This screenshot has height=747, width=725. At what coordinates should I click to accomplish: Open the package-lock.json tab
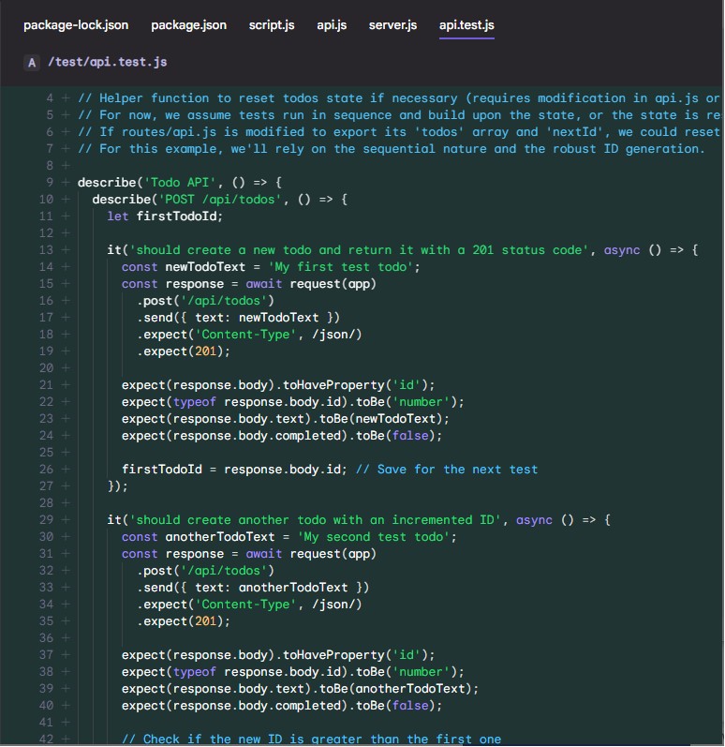(x=76, y=25)
